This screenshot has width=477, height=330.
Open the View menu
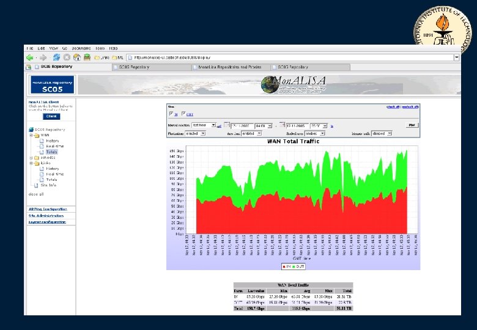point(54,48)
